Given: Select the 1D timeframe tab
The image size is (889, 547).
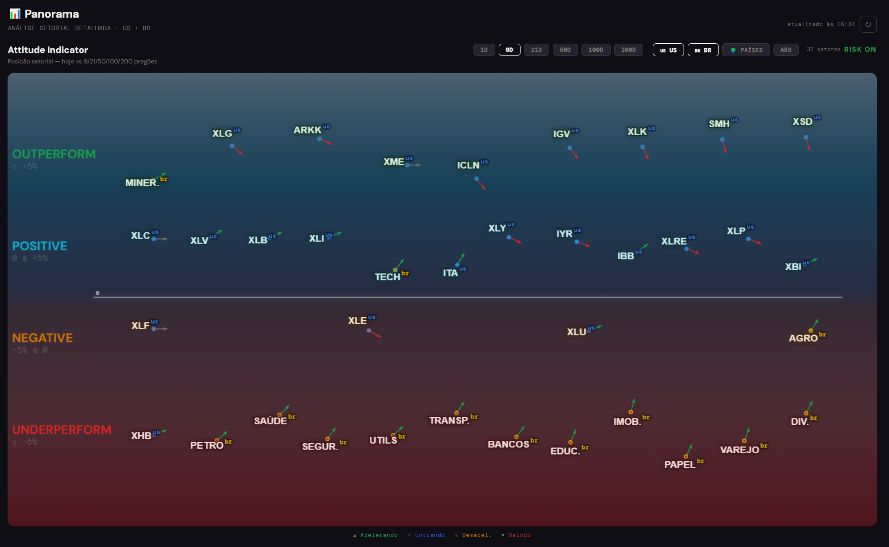Looking at the screenshot, I should pos(484,50).
